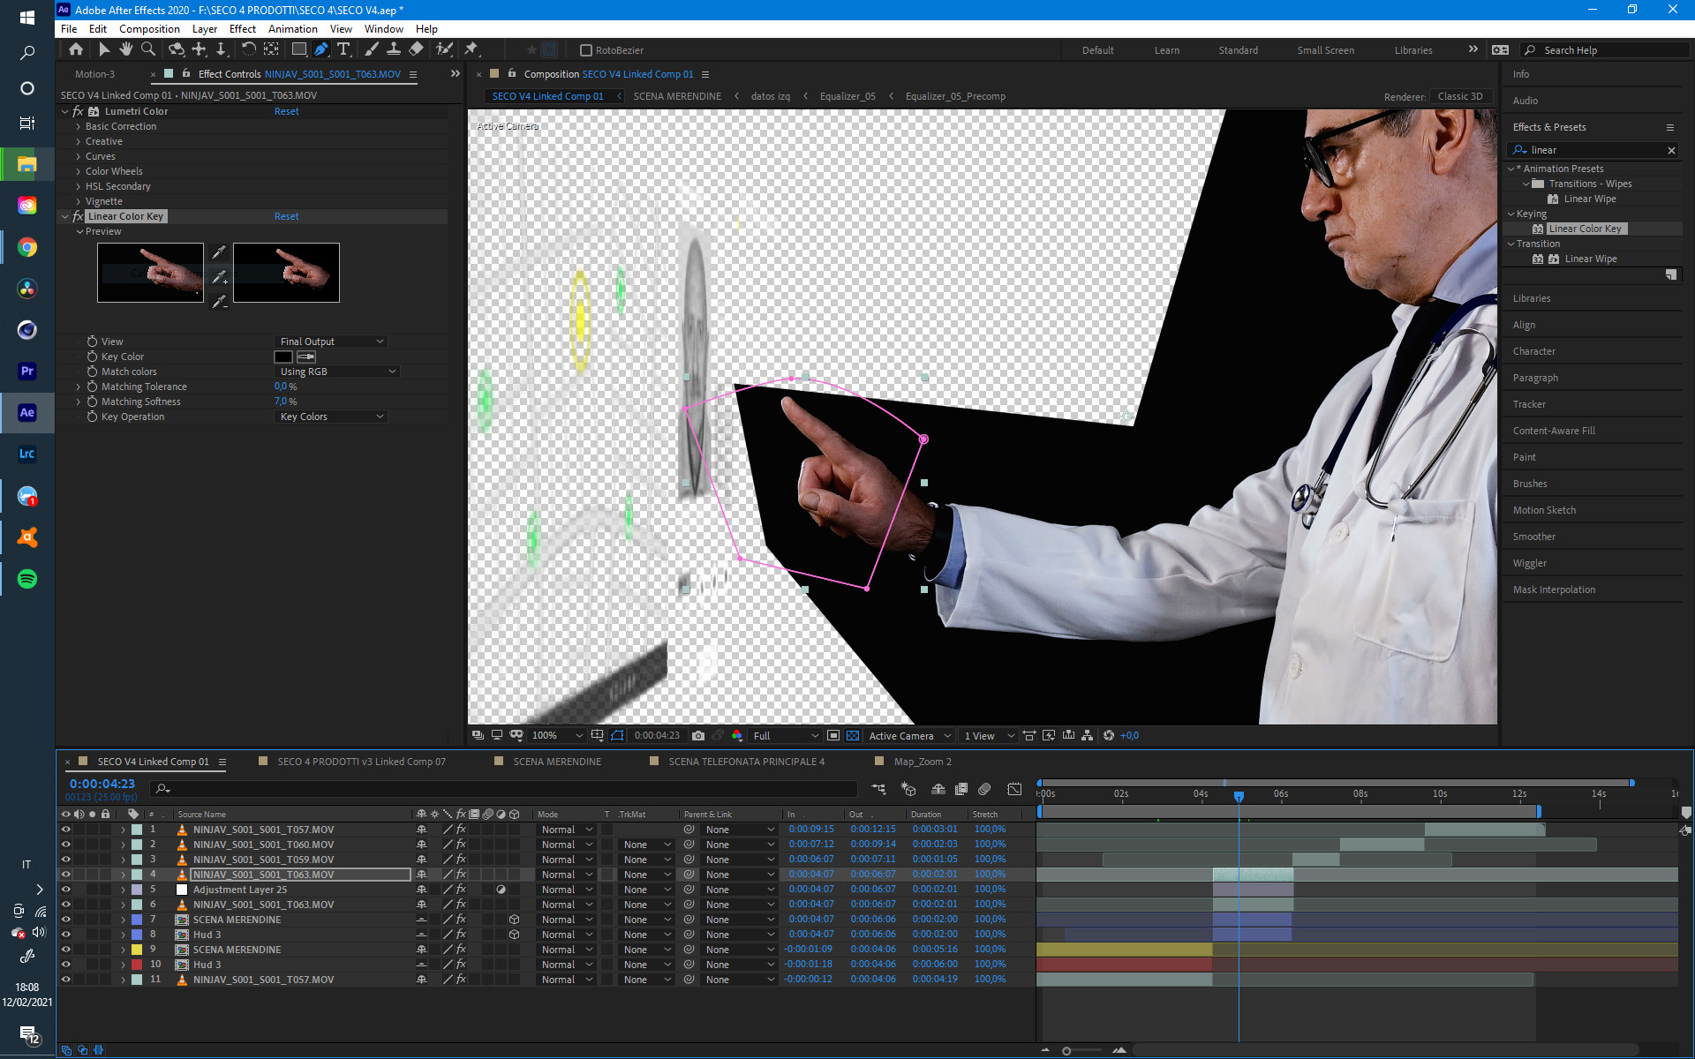Toggle visibility of layer 10 Hud 3
Screen dimensions: 1695x1059
65,965
